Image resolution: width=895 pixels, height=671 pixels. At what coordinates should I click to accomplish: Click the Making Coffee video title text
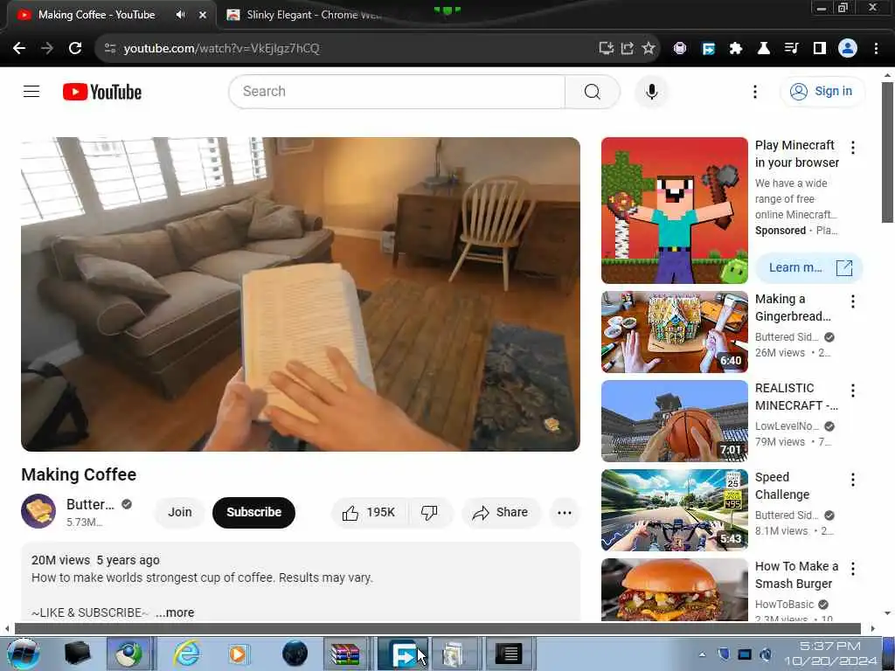point(79,474)
